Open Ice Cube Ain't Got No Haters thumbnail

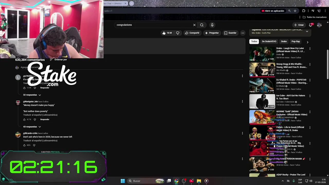point(262,101)
